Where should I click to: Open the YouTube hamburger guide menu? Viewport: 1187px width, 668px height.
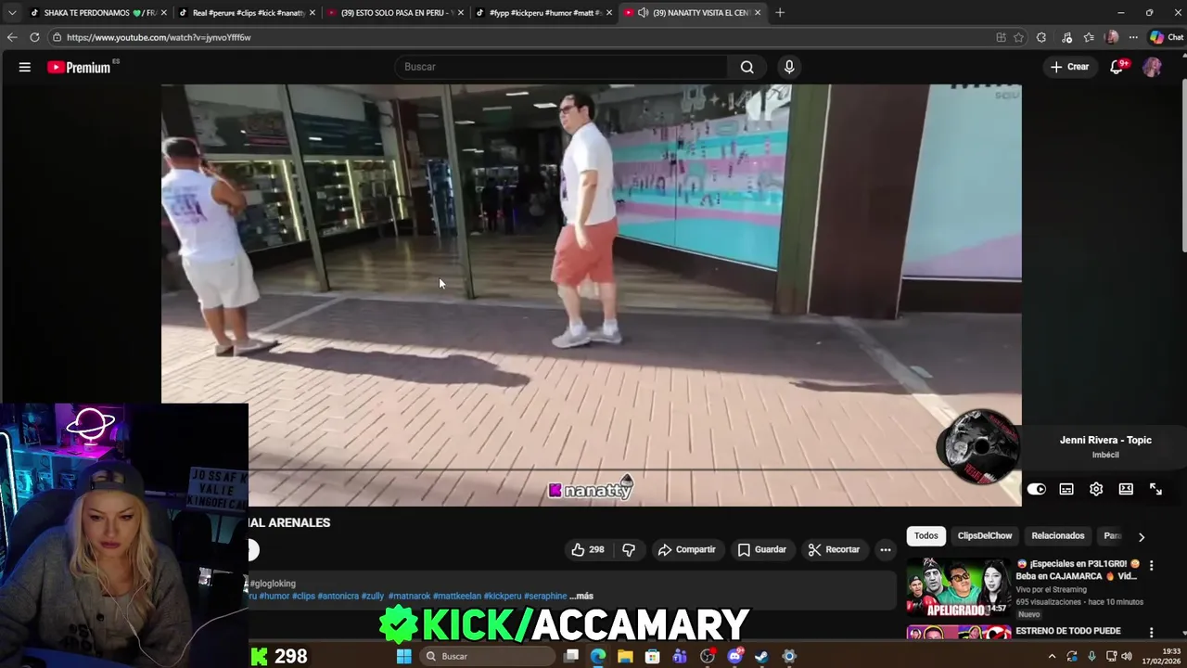coord(25,67)
